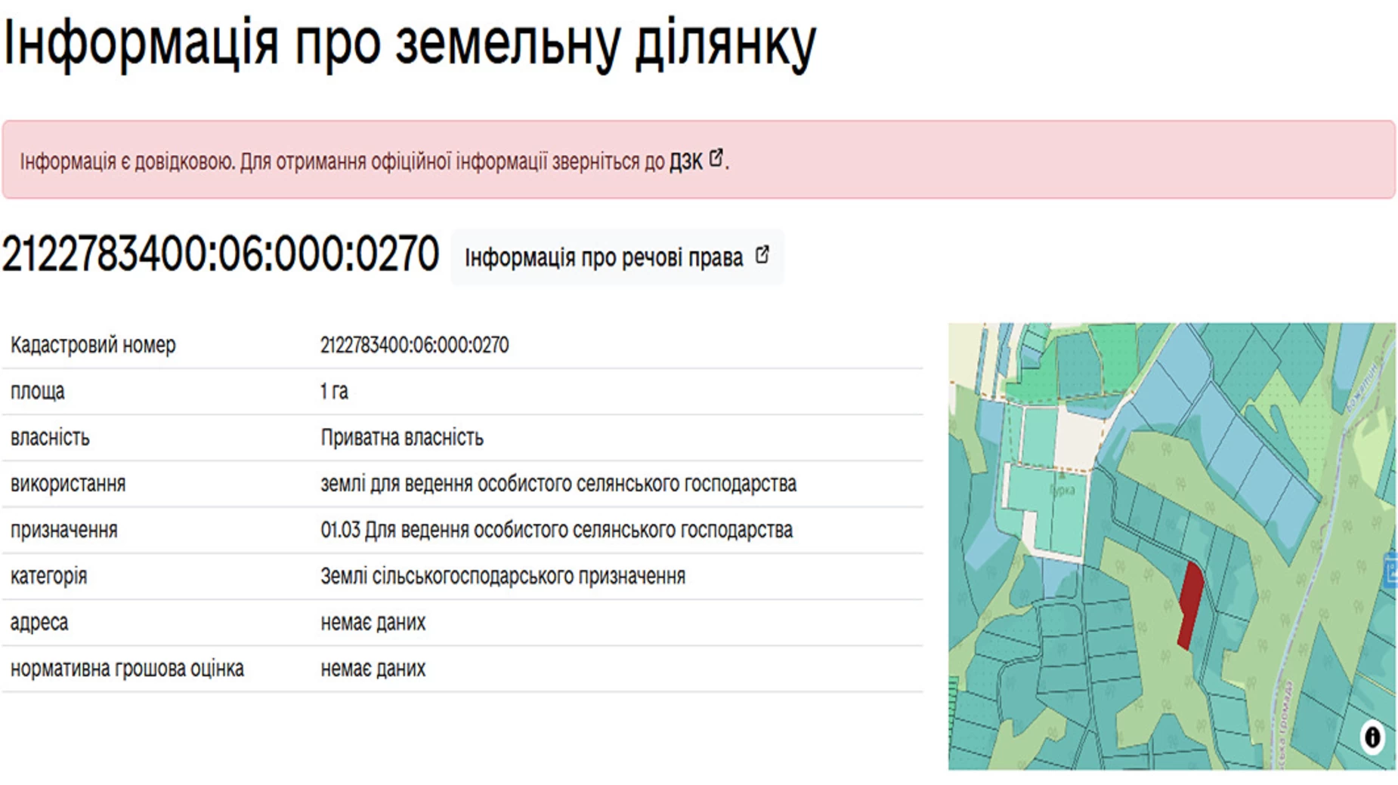Click external-link icon on речові права button
1398x785 pixels.
[x=762, y=255]
